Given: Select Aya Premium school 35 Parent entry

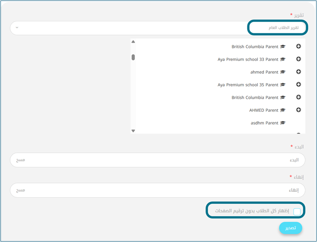Looking at the screenshot, I should [x=248, y=85].
